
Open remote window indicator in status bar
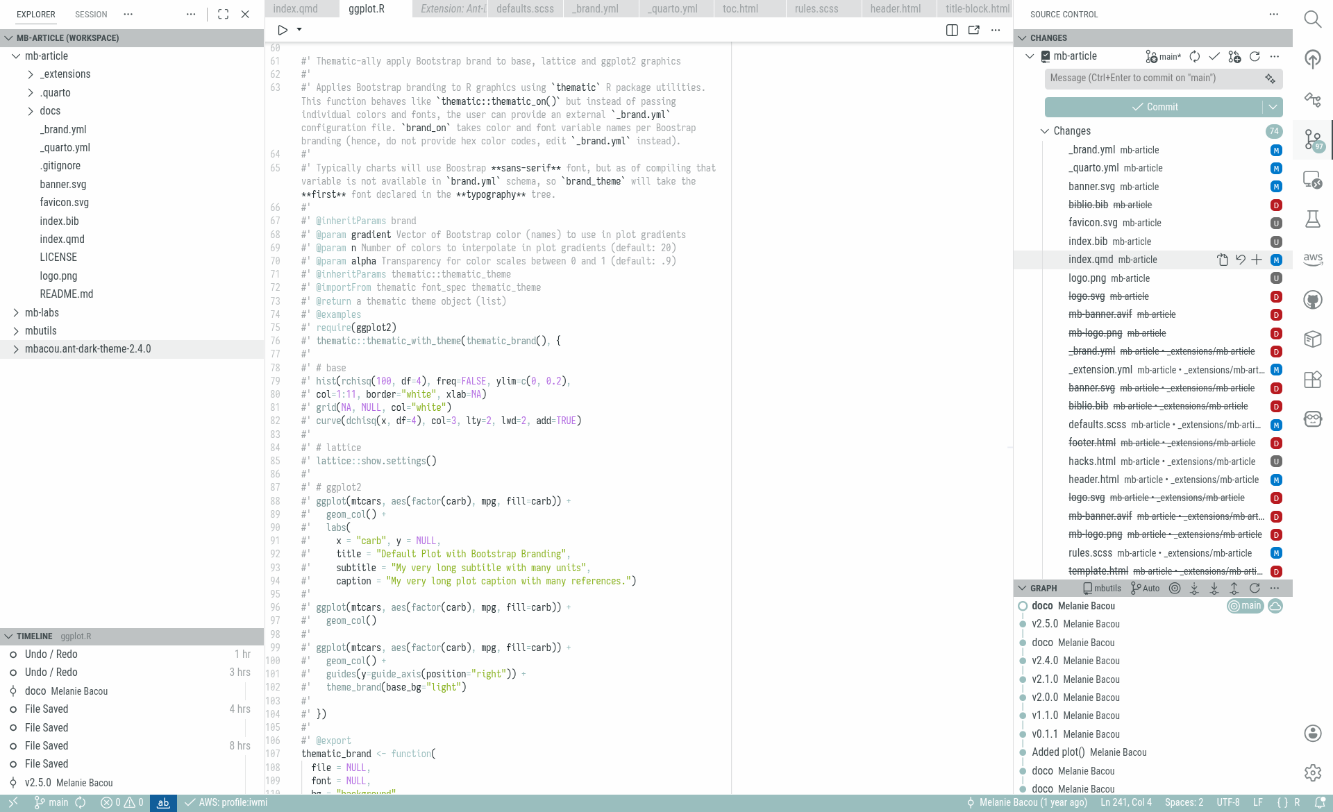coord(13,803)
